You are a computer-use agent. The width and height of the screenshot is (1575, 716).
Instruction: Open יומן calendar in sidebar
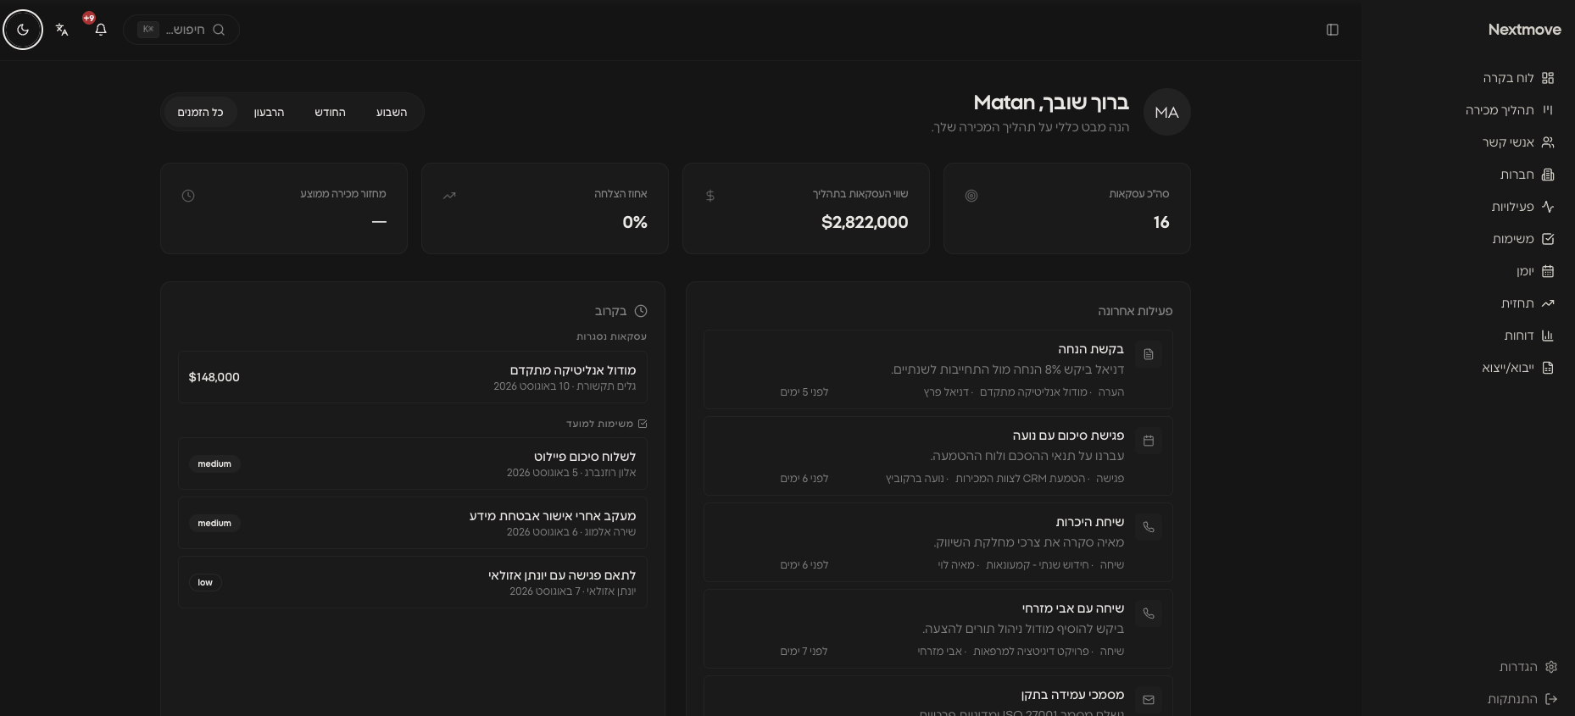pyautogui.click(x=1535, y=271)
